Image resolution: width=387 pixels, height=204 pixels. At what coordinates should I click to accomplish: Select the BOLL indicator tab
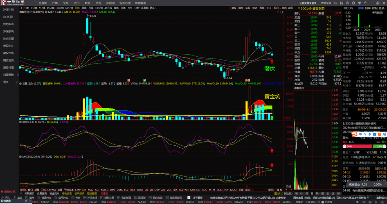(x=219, y=190)
